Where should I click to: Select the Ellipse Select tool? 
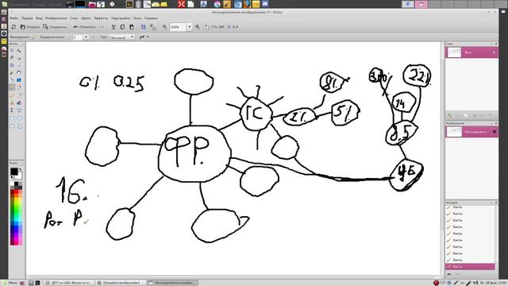pyautogui.click(x=12, y=65)
